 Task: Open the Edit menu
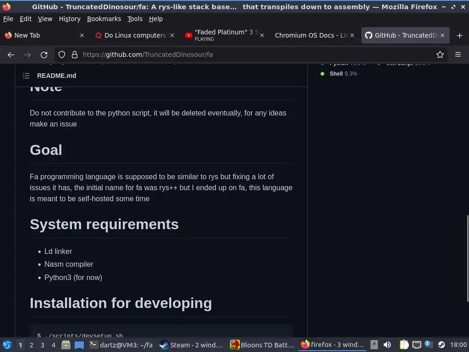pyautogui.click(x=26, y=19)
